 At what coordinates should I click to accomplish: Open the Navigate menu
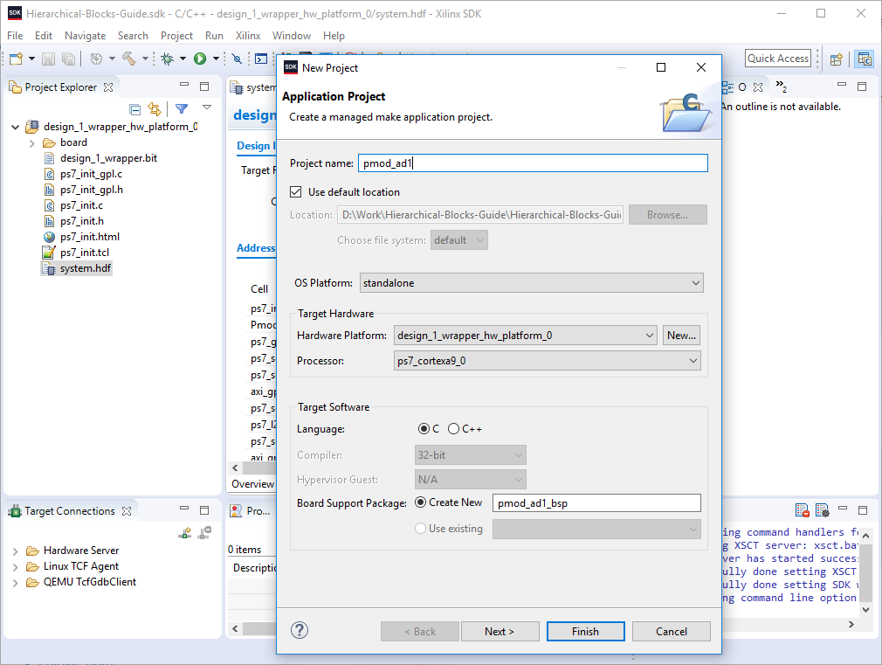(85, 36)
